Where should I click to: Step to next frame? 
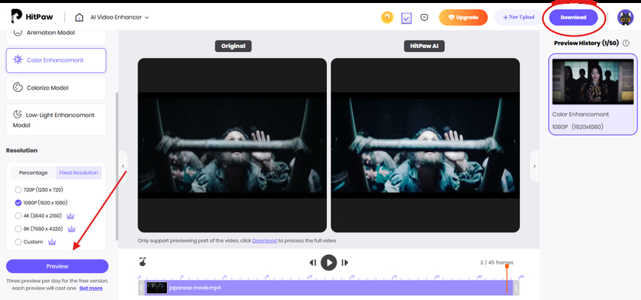pos(345,262)
